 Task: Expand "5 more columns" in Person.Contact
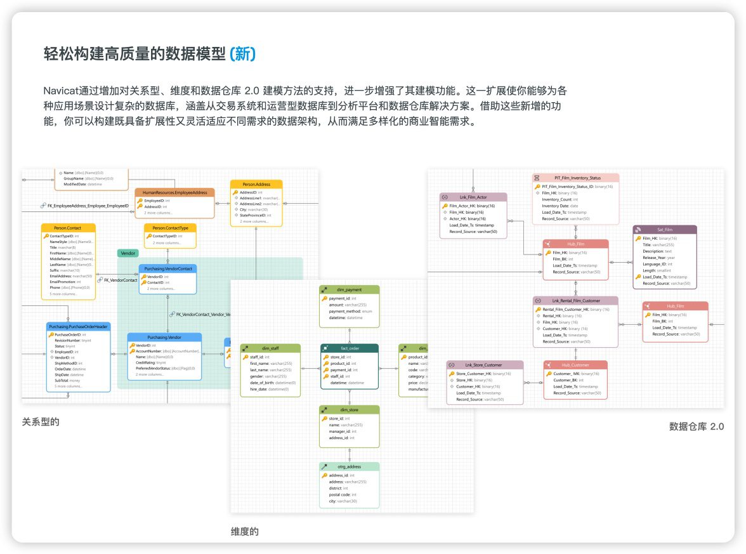63,294
